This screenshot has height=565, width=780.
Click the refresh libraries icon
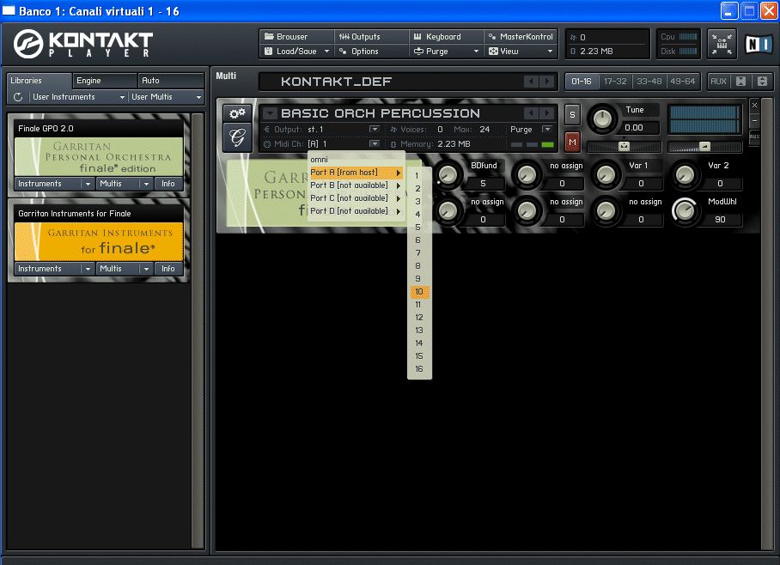click(x=18, y=97)
